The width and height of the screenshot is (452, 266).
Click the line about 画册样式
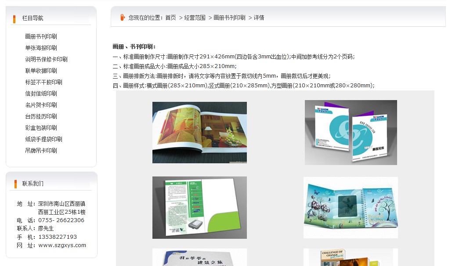point(244,86)
